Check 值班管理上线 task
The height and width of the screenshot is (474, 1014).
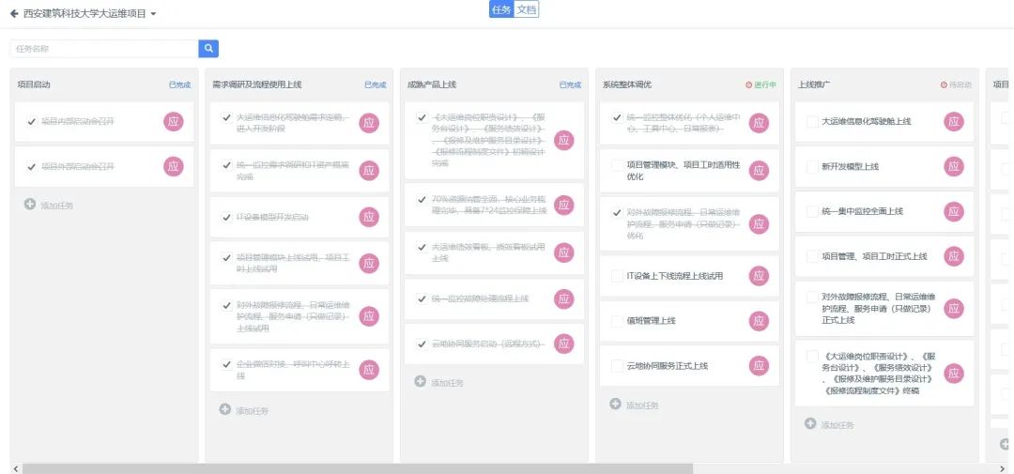coord(617,321)
